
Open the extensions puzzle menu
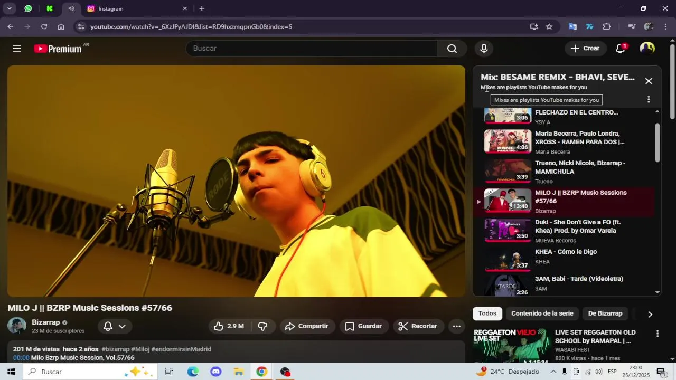click(x=607, y=26)
